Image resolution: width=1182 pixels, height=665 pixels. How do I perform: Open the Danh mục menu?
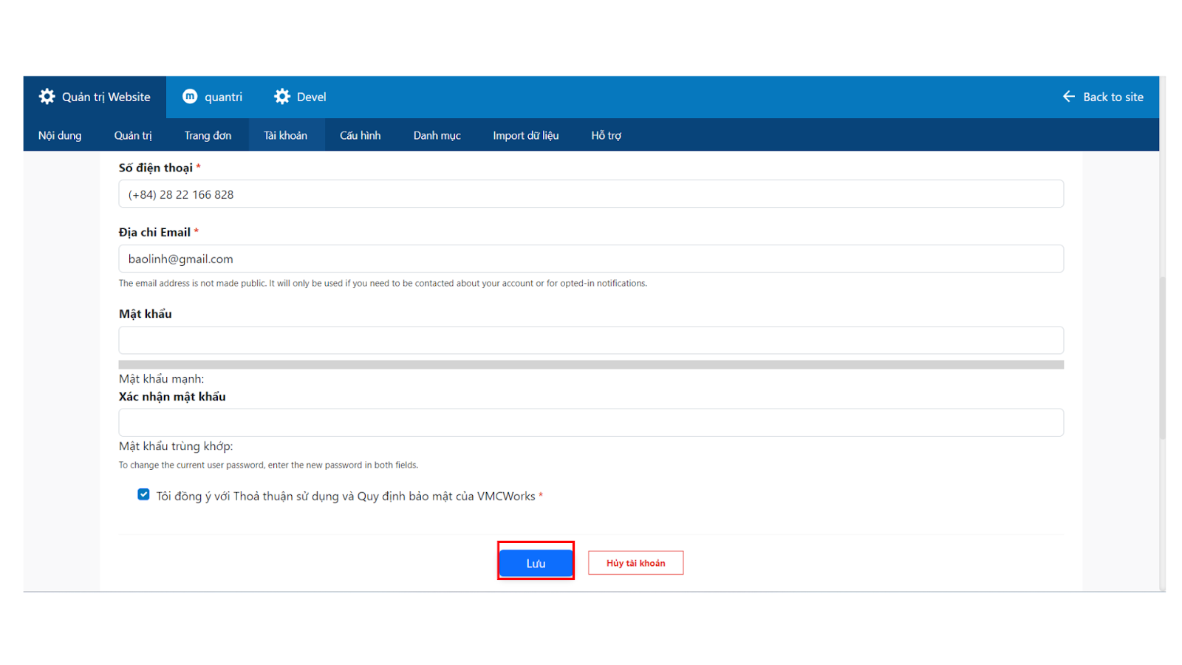click(437, 135)
